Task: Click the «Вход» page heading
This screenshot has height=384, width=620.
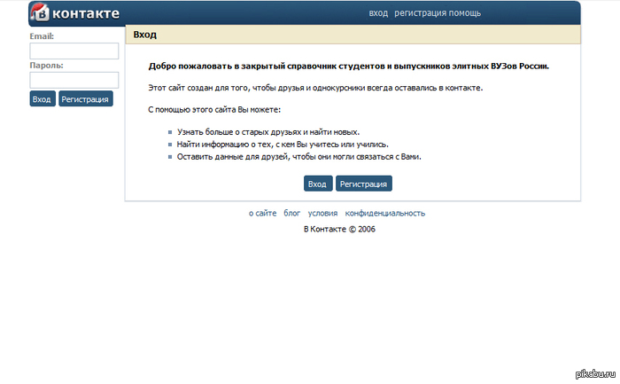Action: (x=144, y=35)
